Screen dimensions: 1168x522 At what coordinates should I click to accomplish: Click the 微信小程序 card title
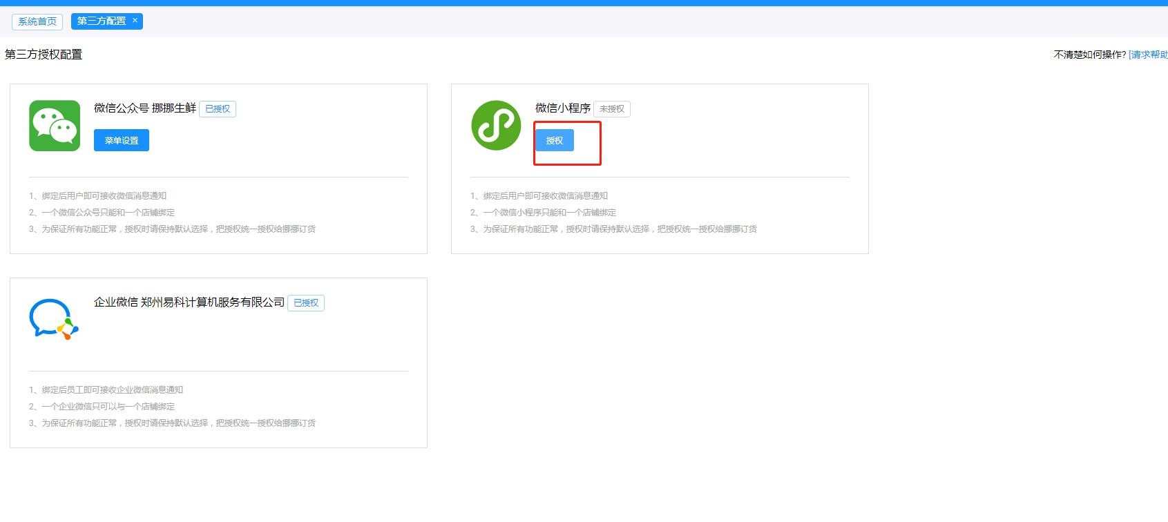[563, 108]
